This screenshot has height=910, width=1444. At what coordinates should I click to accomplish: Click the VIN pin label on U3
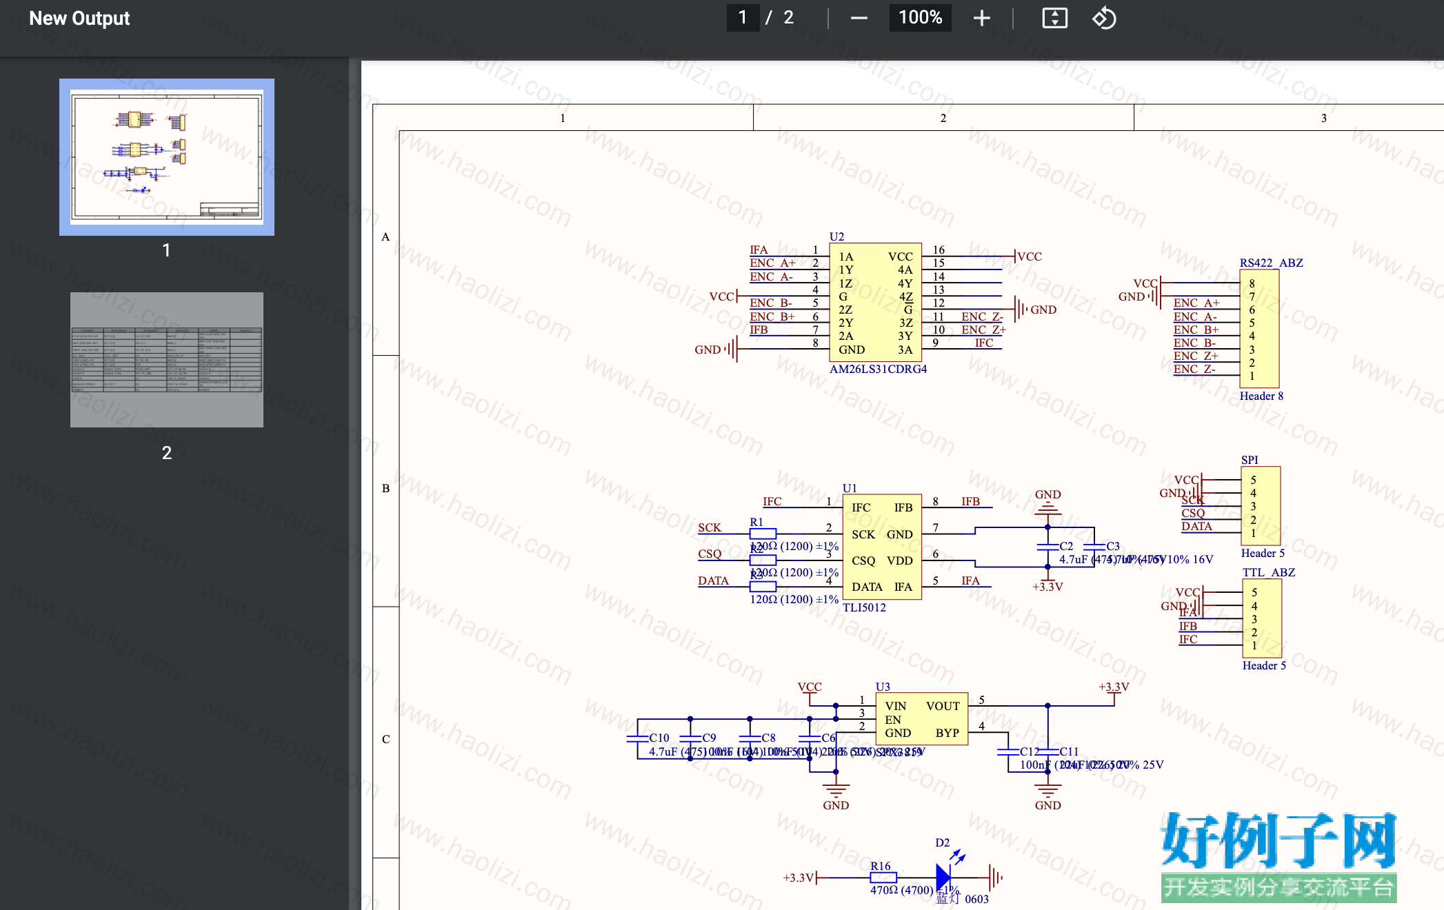pos(896,706)
